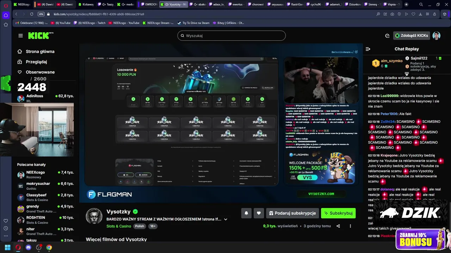Switch to the EWROON browser tab
The image size is (451, 253).
click(149, 5)
